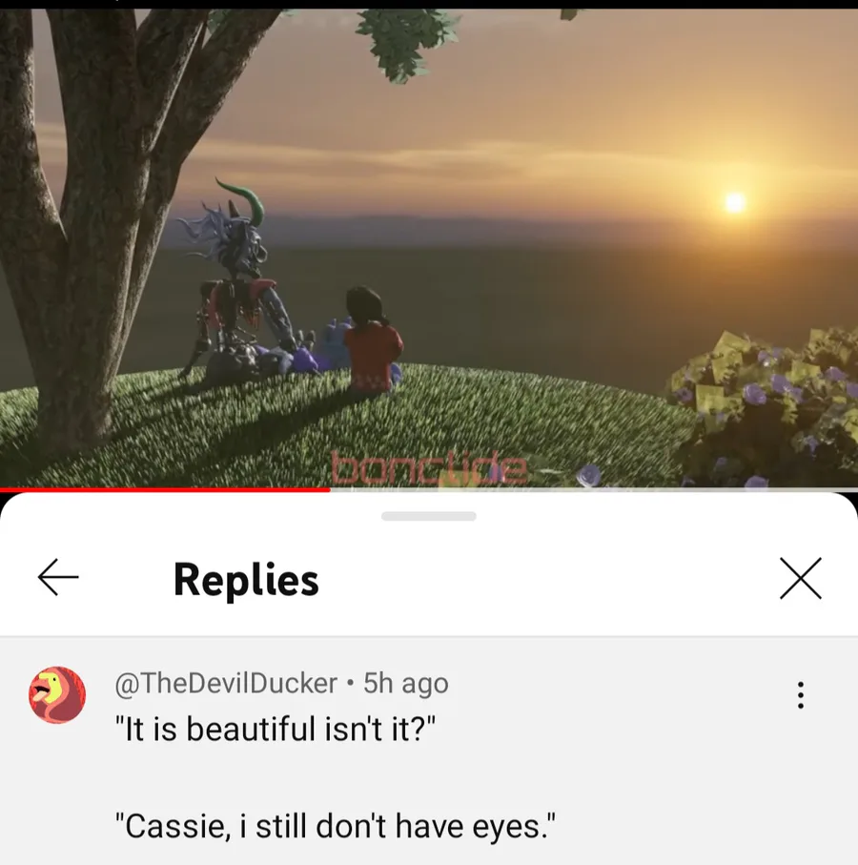Screen dimensions: 858x865
Task: Click the bonclide watermark on the video
Action: tap(428, 468)
